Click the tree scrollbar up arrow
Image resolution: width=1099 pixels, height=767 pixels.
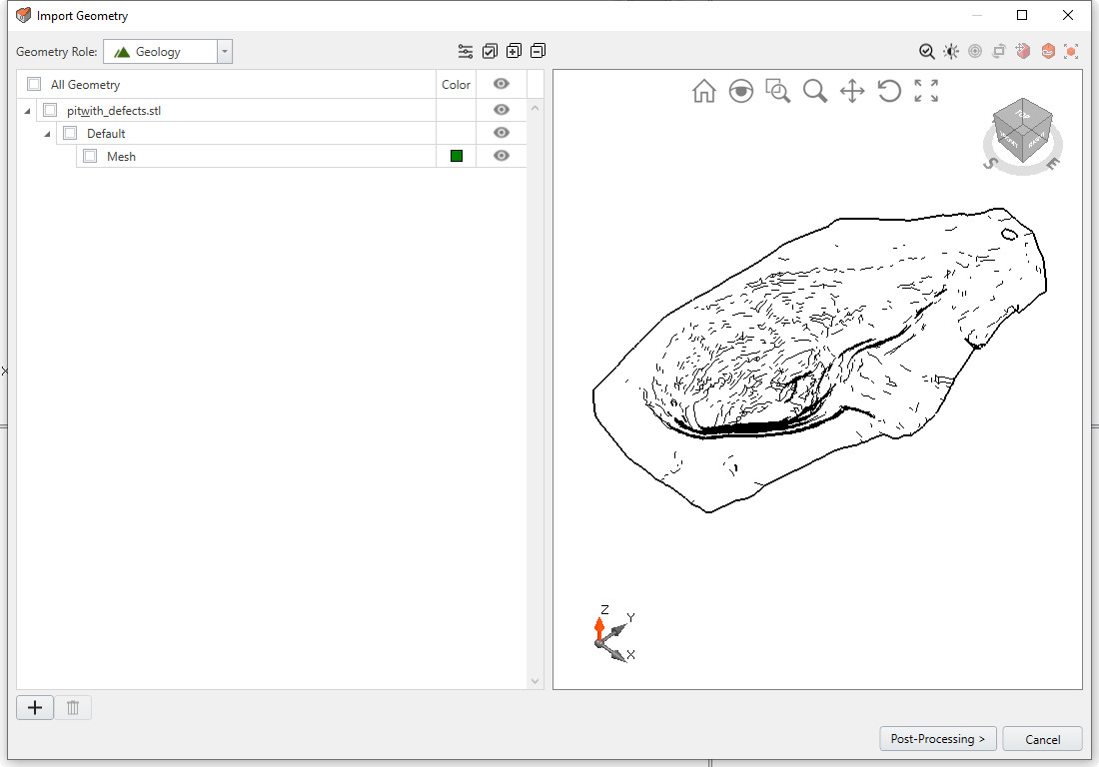click(535, 108)
